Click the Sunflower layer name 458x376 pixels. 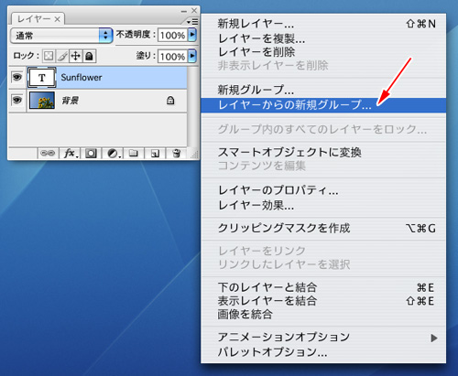(x=82, y=78)
